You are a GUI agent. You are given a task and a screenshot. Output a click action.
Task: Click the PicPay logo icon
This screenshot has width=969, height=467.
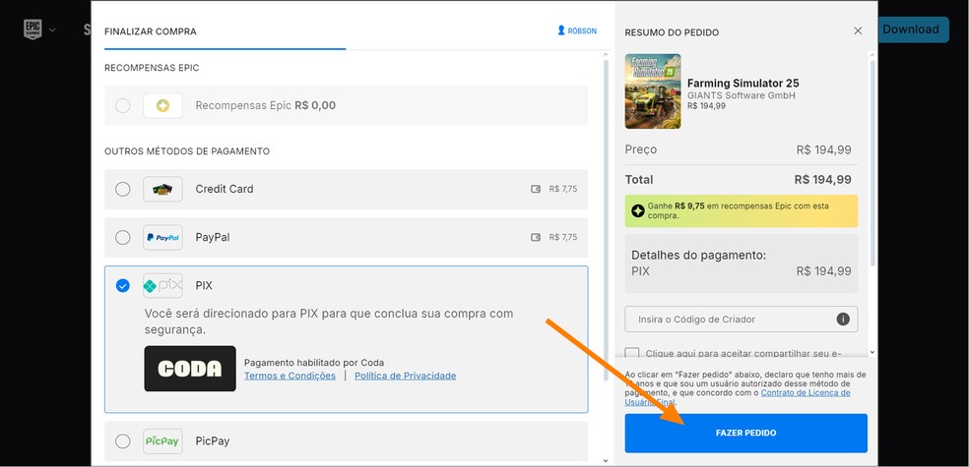163,441
